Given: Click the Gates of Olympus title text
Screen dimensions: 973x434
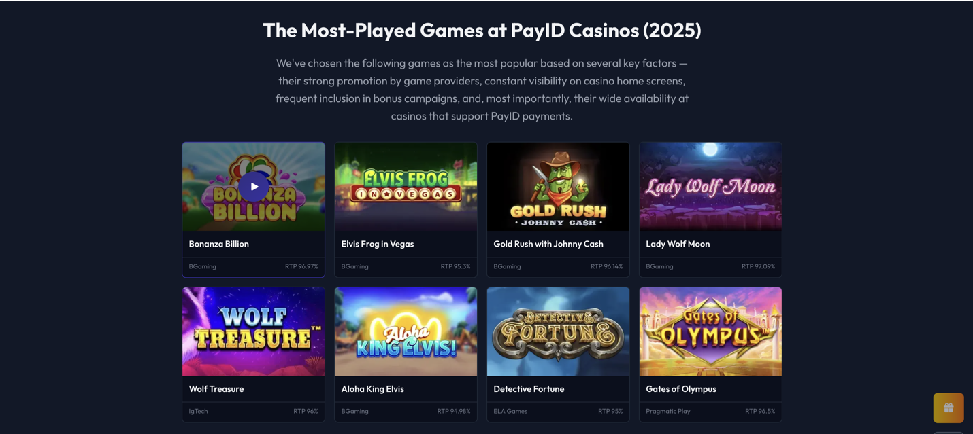Looking at the screenshot, I should point(680,388).
